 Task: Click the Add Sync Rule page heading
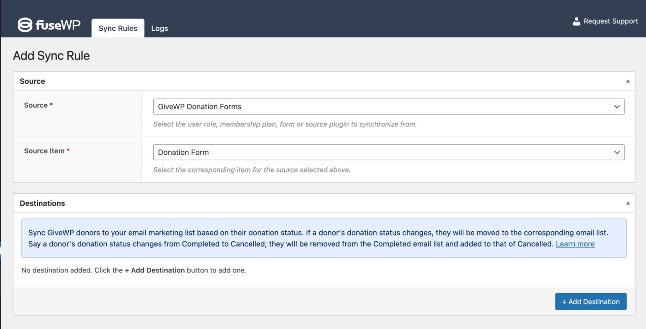(x=51, y=55)
